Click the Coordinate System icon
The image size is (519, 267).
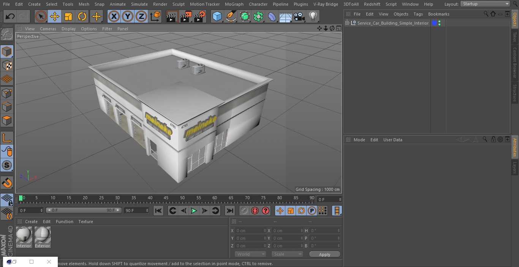tap(155, 16)
